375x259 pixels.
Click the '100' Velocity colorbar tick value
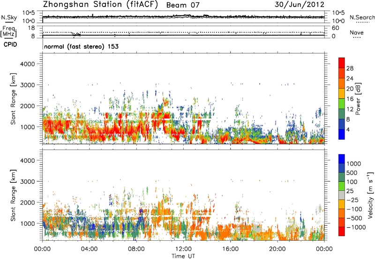352,182
